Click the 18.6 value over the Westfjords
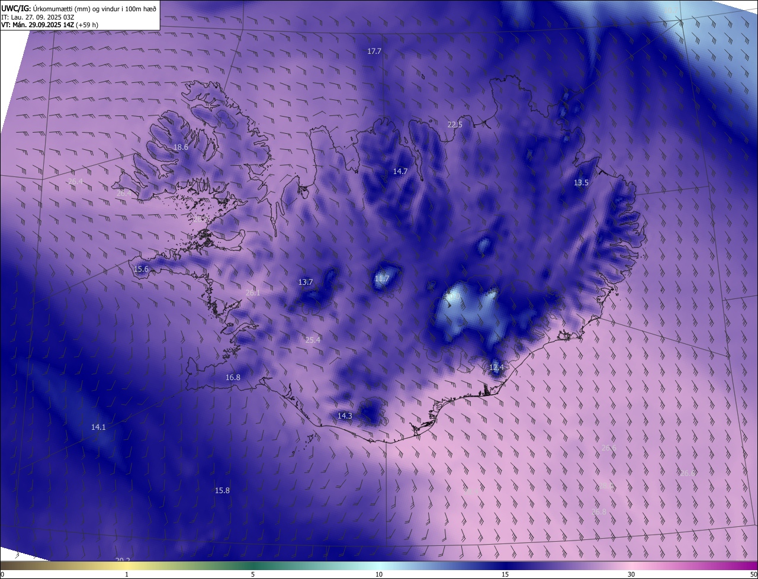This screenshot has width=758, height=579. coord(181,147)
